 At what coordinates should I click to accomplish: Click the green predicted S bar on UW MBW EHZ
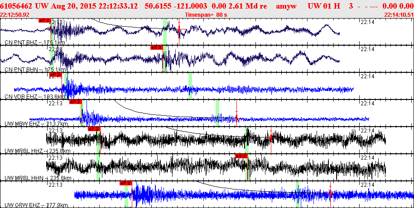[217, 113]
